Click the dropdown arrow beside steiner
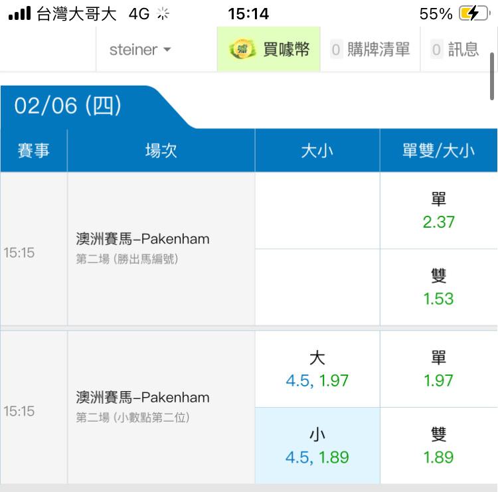This screenshot has height=492, width=498. pos(167,50)
